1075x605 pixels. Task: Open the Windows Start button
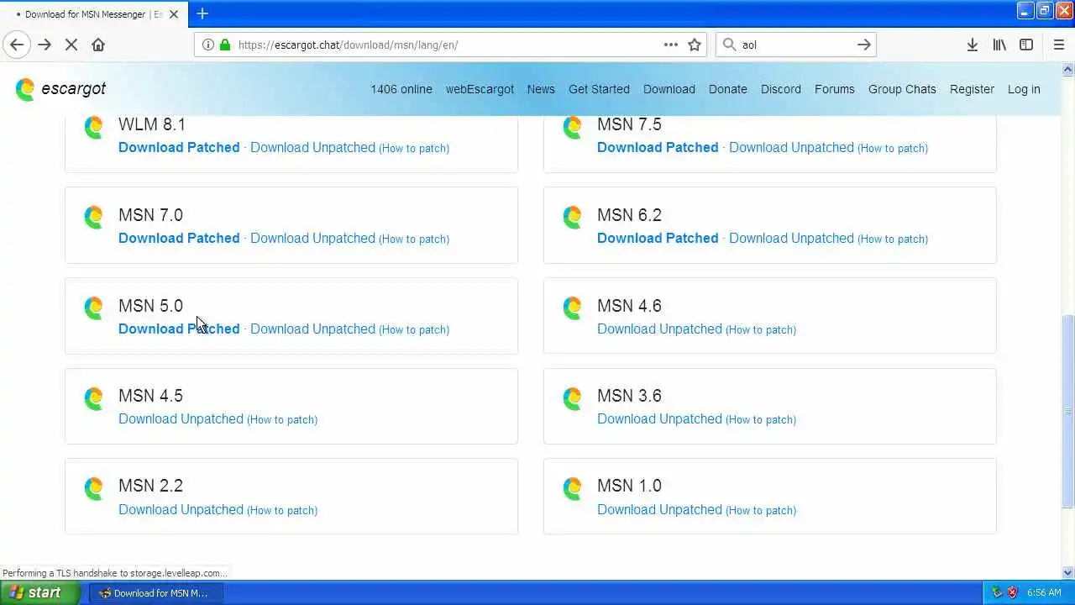[40, 592]
